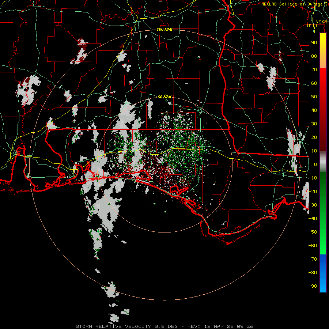The image size is (329, 329).
Task: Click the 30 value on the velocity scale
Action: coord(314,124)
